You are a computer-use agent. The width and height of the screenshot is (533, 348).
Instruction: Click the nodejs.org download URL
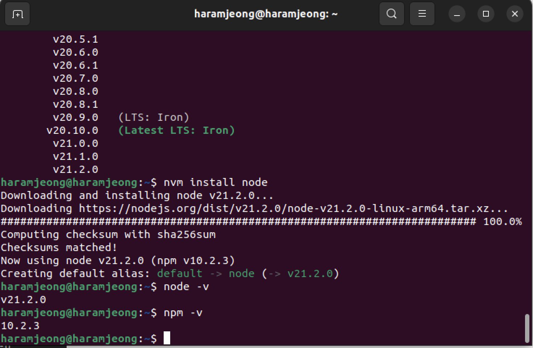(284, 208)
